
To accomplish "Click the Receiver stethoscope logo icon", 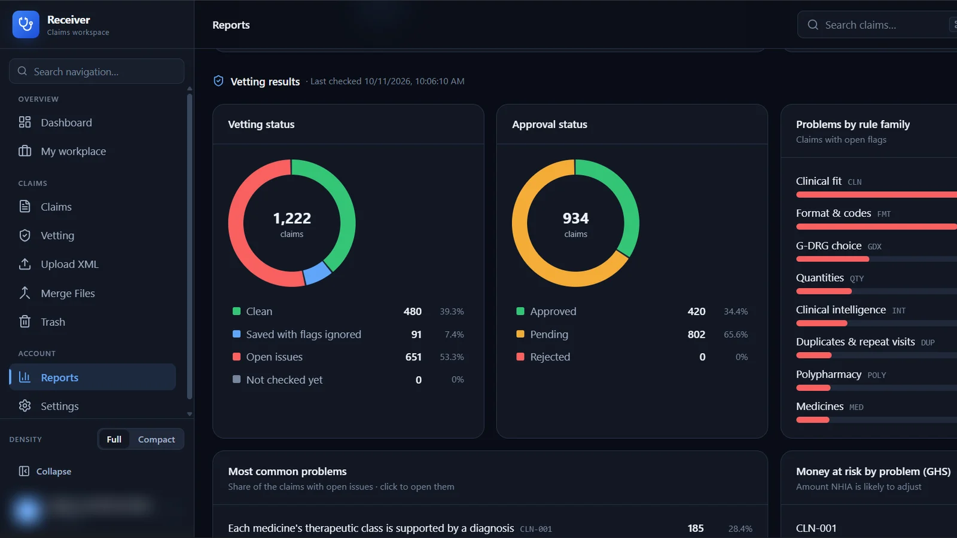I will click(26, 25).
